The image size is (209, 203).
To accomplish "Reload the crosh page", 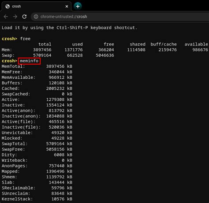I will point(24,16).
